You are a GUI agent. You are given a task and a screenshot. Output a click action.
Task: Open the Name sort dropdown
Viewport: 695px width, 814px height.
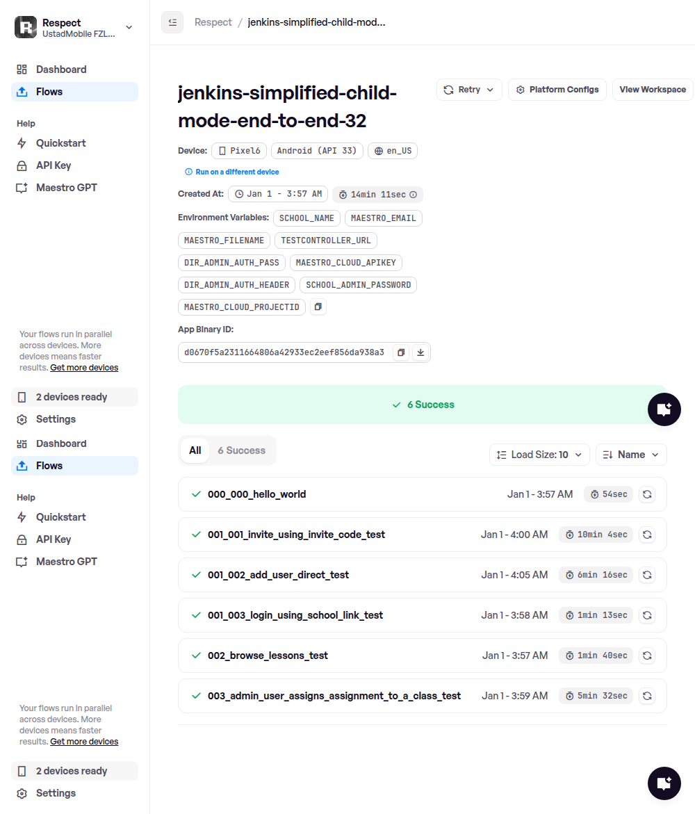(x=631, y=455)
